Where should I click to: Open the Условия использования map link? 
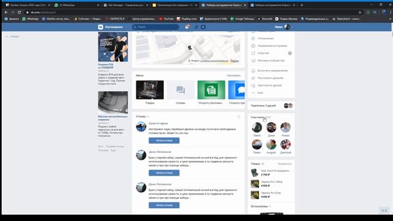pos(214,61)
